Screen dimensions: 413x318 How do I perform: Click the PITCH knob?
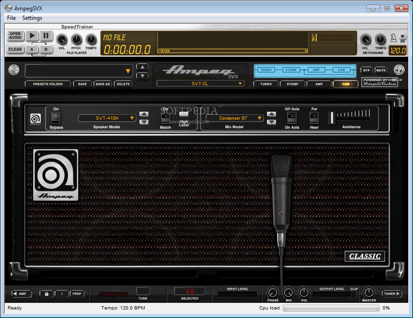click(76, 40)
